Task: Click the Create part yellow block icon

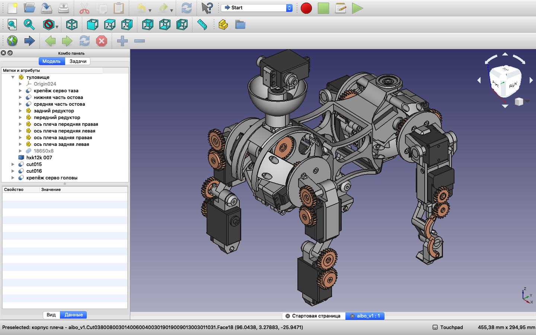Action: (x=223, y=25)
